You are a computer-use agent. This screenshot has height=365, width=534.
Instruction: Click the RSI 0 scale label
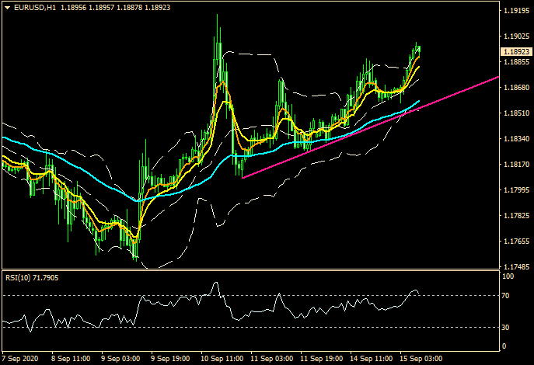[x=504, y=346]
